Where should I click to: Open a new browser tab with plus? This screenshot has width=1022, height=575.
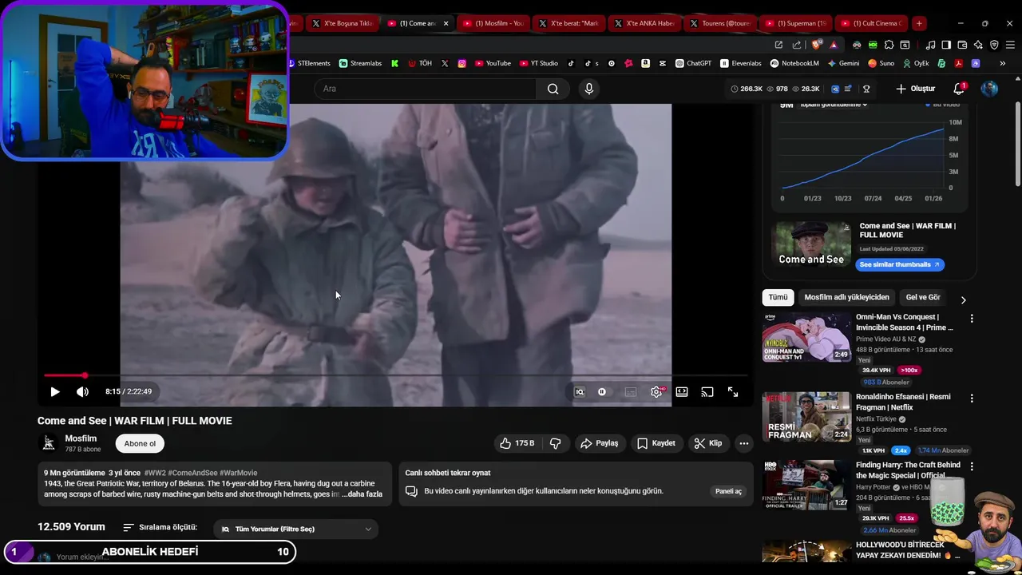pyautogui.click(x=919, y=23)
